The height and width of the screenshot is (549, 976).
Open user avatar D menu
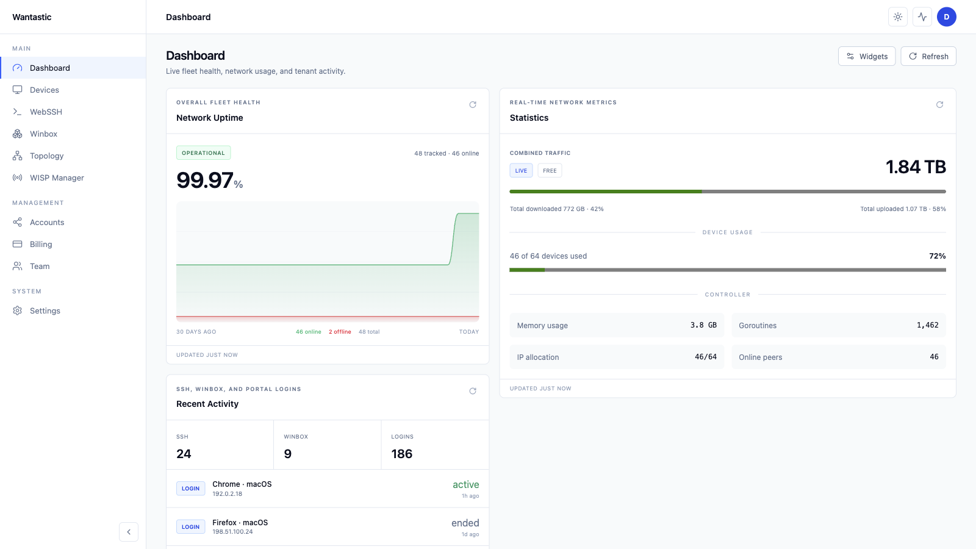tap(947, 17)
